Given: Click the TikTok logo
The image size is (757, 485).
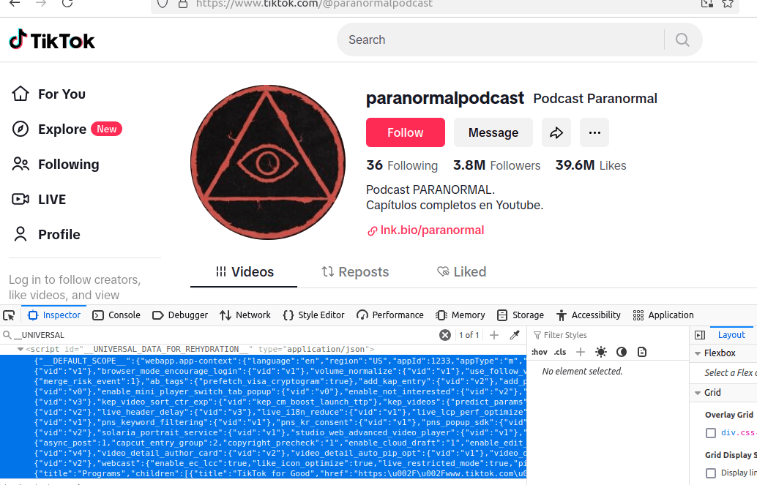Looking at the screenshot, I should 52,40.
